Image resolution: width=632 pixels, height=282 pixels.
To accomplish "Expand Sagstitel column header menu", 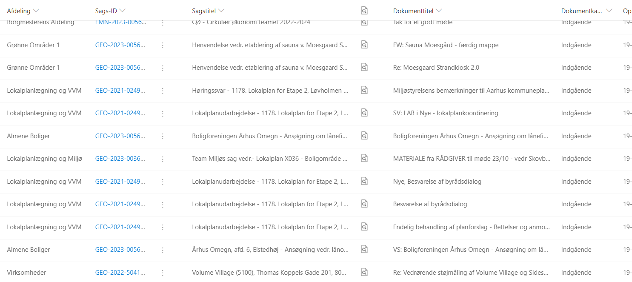I will click(x=221, y=11).
